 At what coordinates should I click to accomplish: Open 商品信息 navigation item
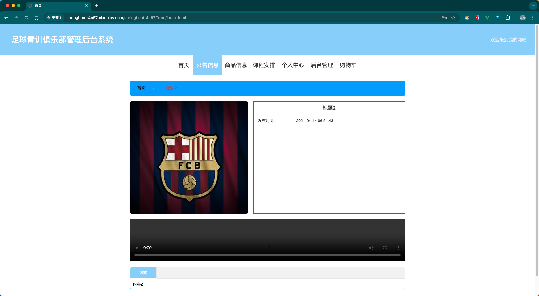[236, 65]
